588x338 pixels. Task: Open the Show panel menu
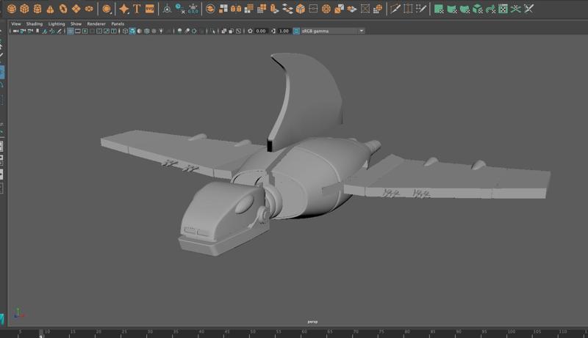[x=76, y=23]
